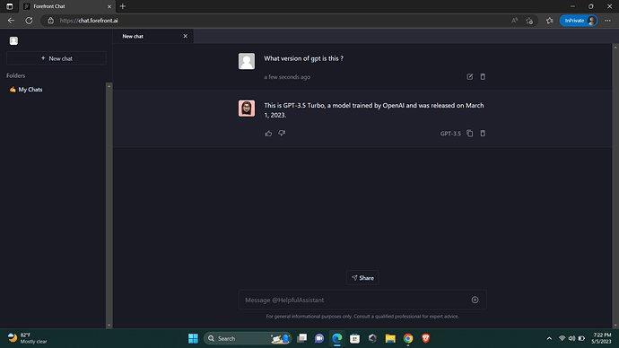
Task: Click the user avatar next to the question
Action: (x=247, y=61)
